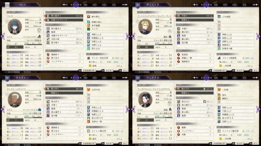Click the バトルシスター class icon beside ベレス's class
Screen dimensions: 261x146
(x=39, y=37)
